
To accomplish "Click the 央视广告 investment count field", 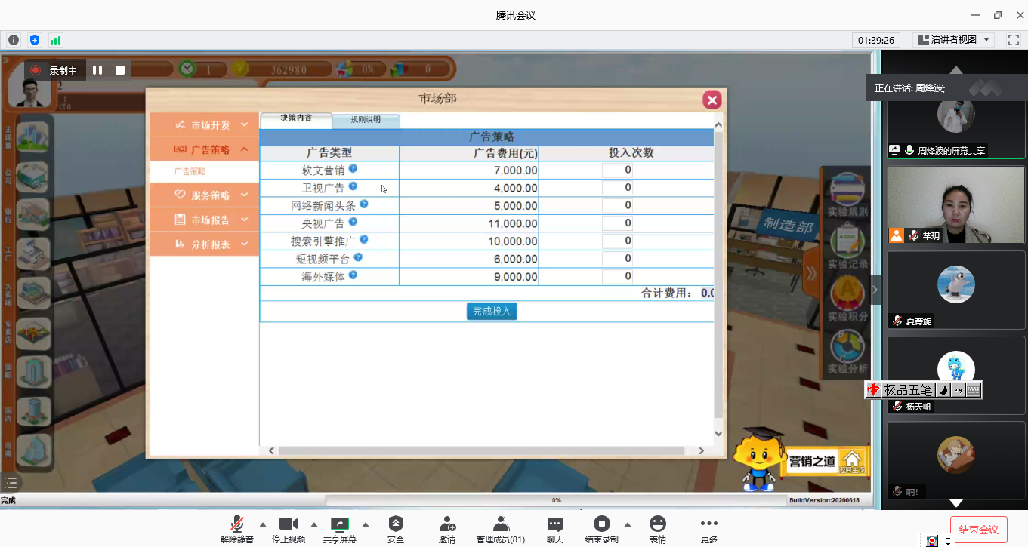I will pyautogui.click(x=617, y=223).
